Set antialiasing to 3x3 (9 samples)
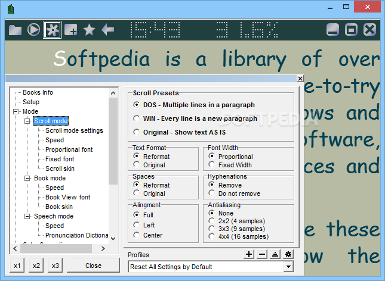Screen dimensions: 385x281 (237, 229)
